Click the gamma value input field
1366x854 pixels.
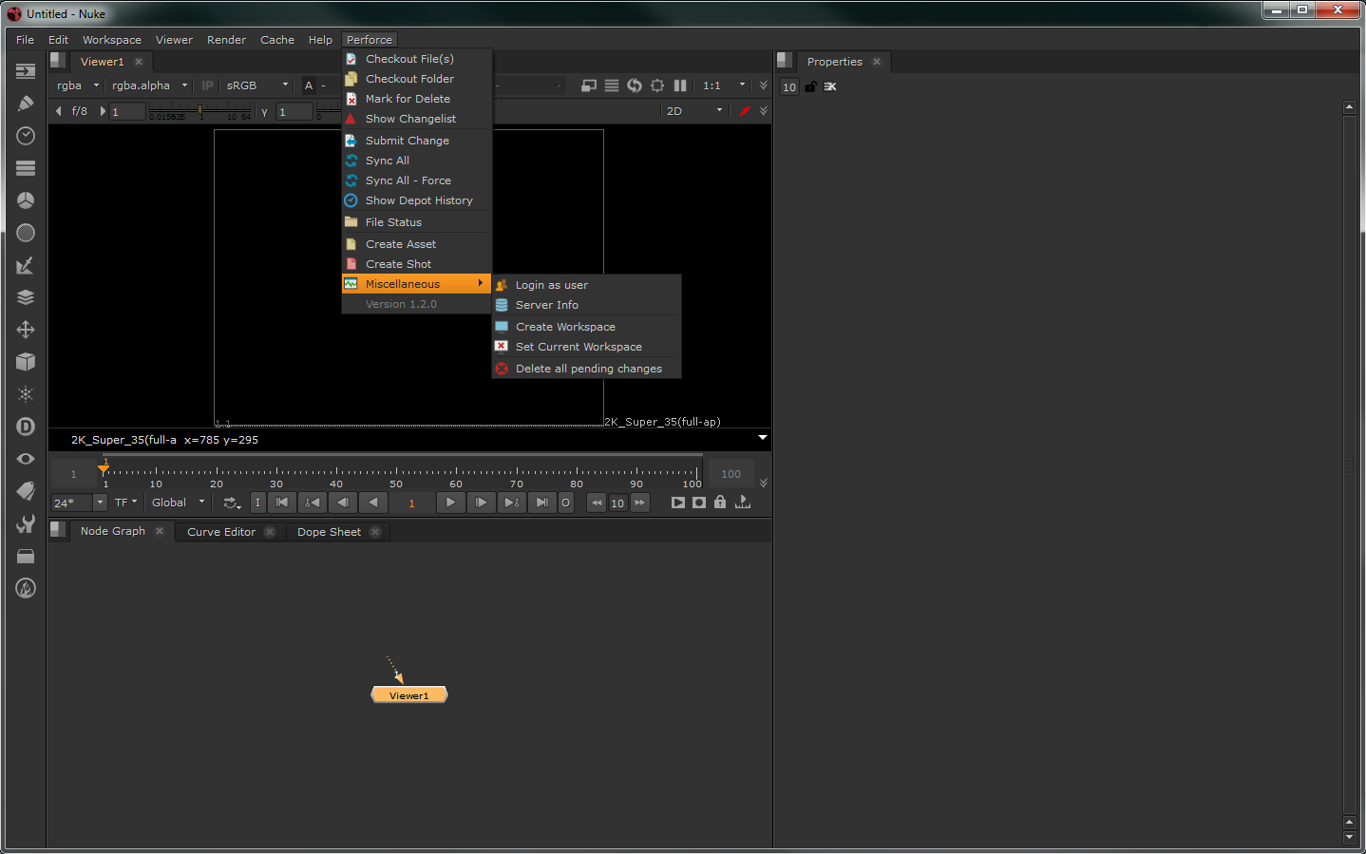click(x=294, y=111)
